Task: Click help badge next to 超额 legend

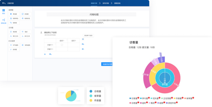Action: pos(165,102)
